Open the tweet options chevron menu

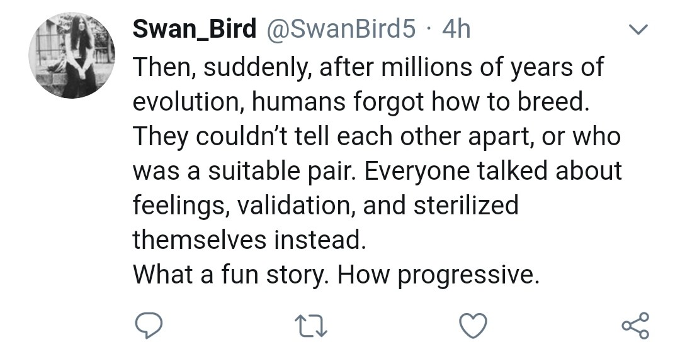coord(638,30)
